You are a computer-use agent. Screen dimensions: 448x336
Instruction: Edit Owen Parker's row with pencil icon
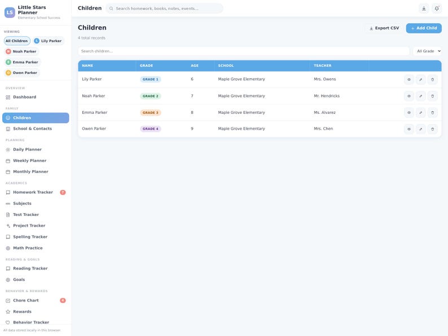[420, 129]
